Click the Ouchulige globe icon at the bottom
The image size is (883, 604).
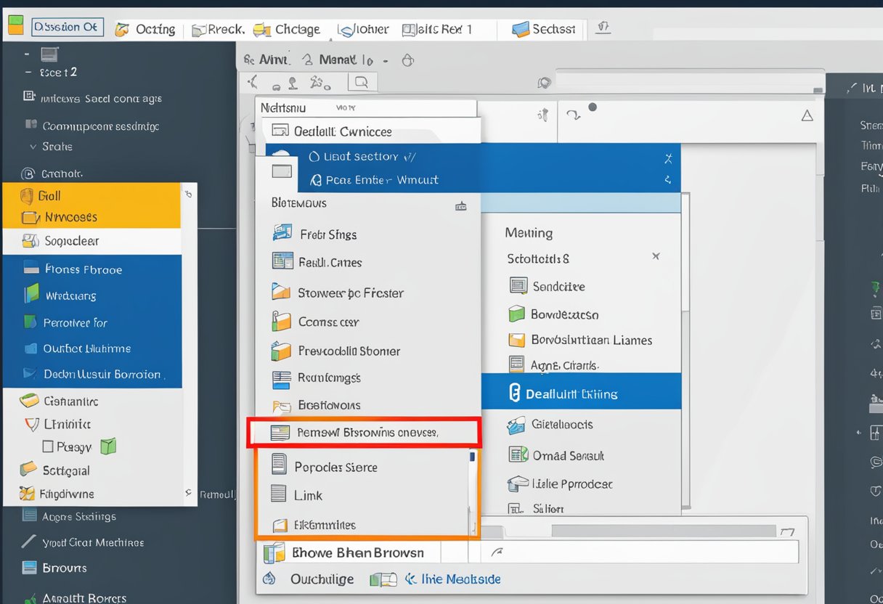coord(269,579)
